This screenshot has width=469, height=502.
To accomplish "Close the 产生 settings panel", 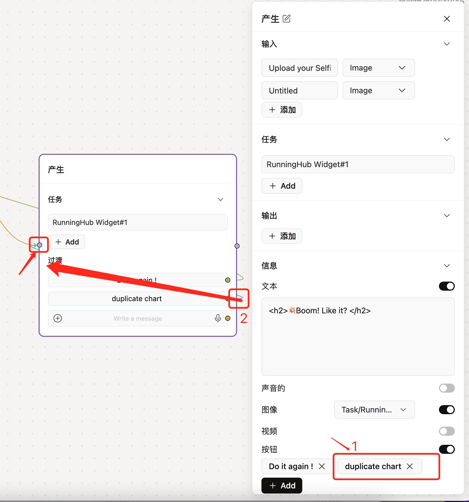I will tap(447, 19).
